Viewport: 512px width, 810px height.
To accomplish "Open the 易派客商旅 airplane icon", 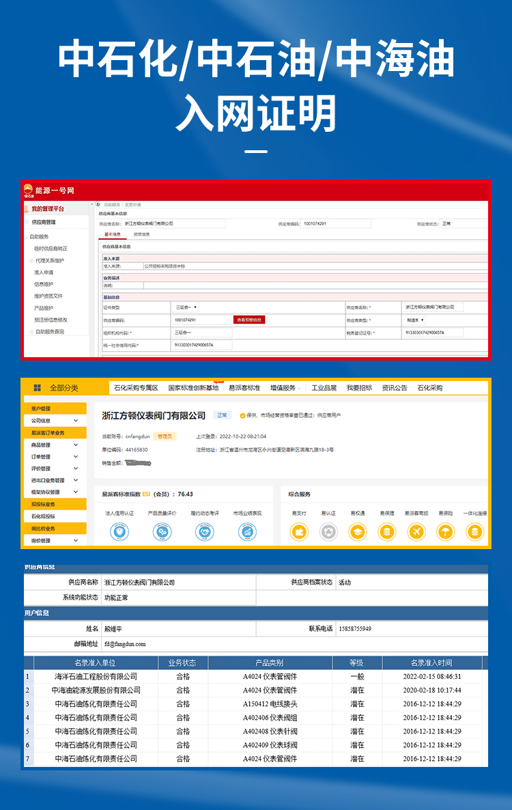I will [416, 531].
